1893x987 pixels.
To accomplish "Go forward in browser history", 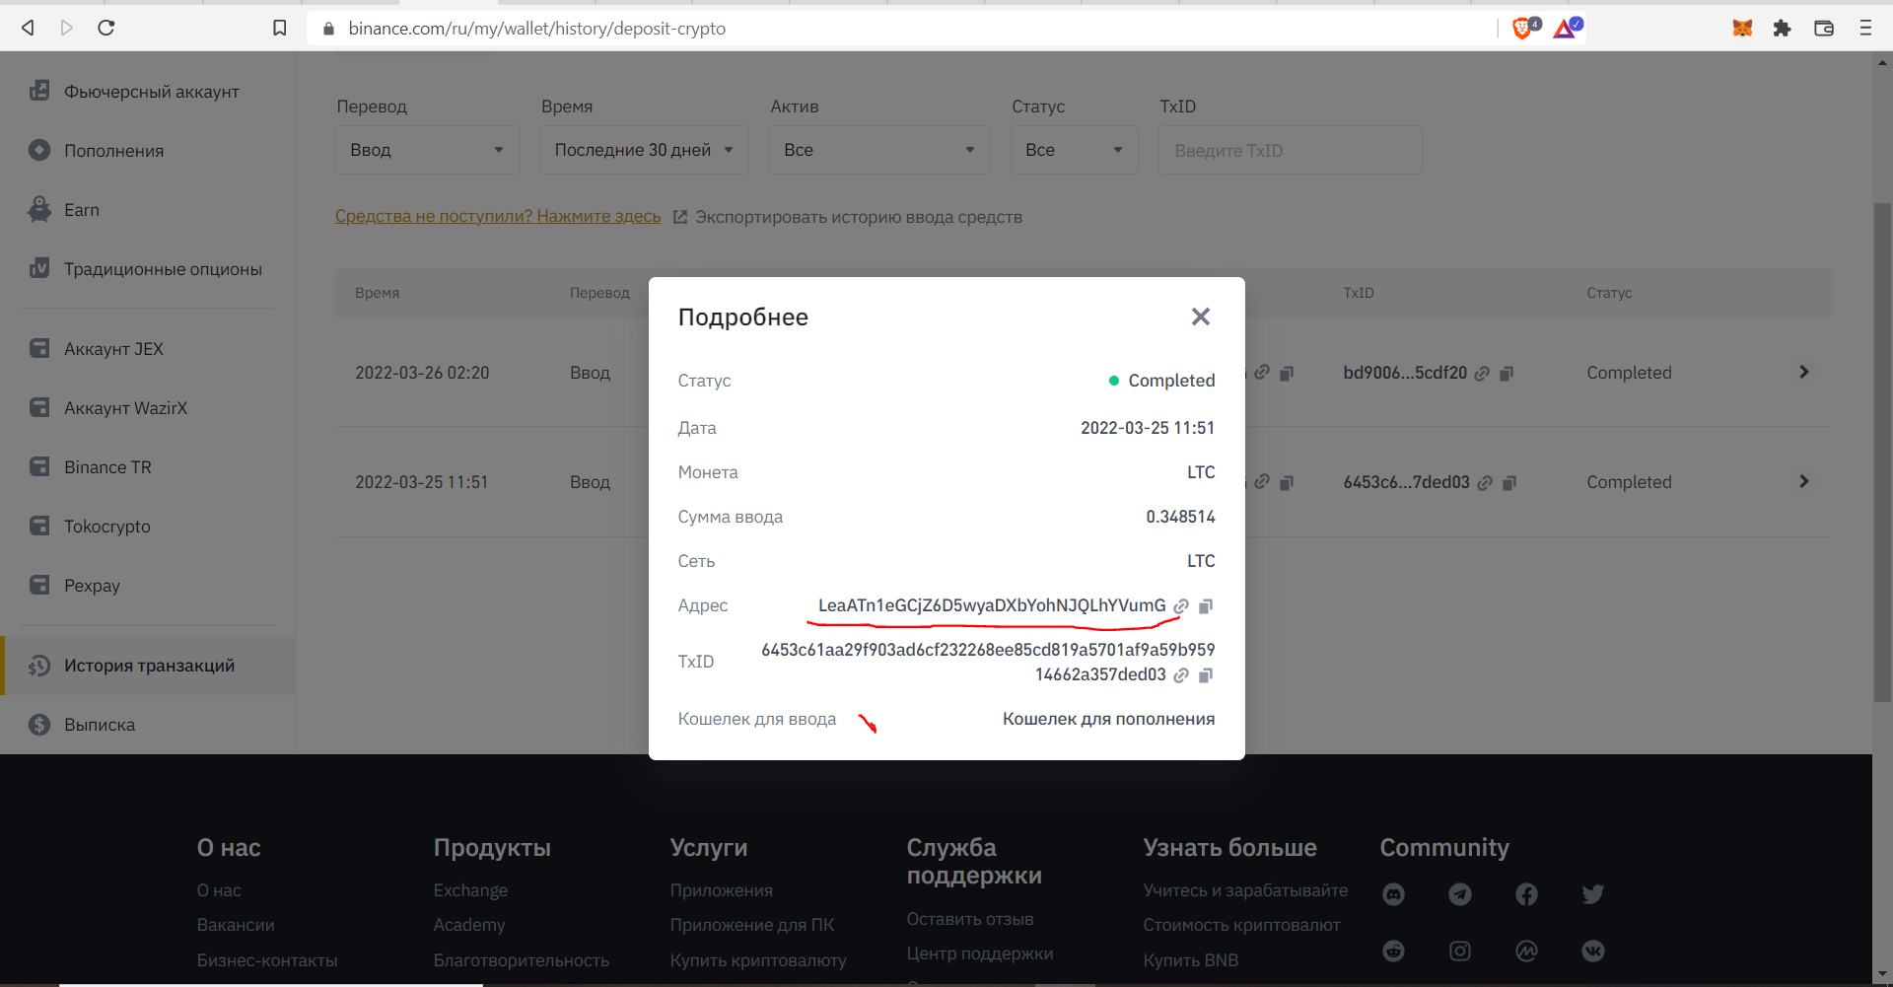I will point(67,28).
